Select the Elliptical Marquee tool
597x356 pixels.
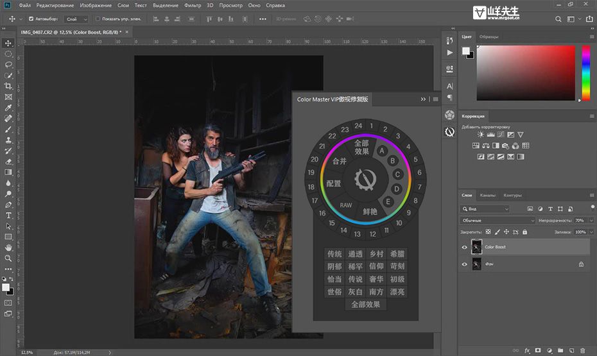point(8,54)
